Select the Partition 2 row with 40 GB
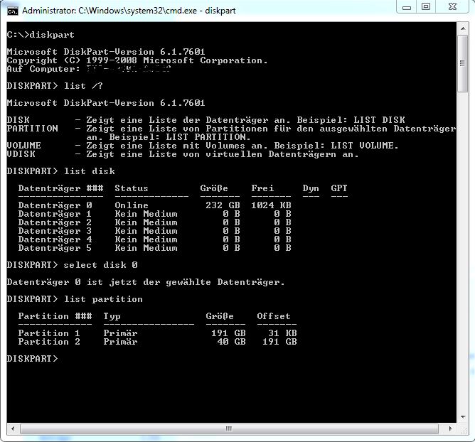This screenshot has width=475, height=442. (157, 342)
